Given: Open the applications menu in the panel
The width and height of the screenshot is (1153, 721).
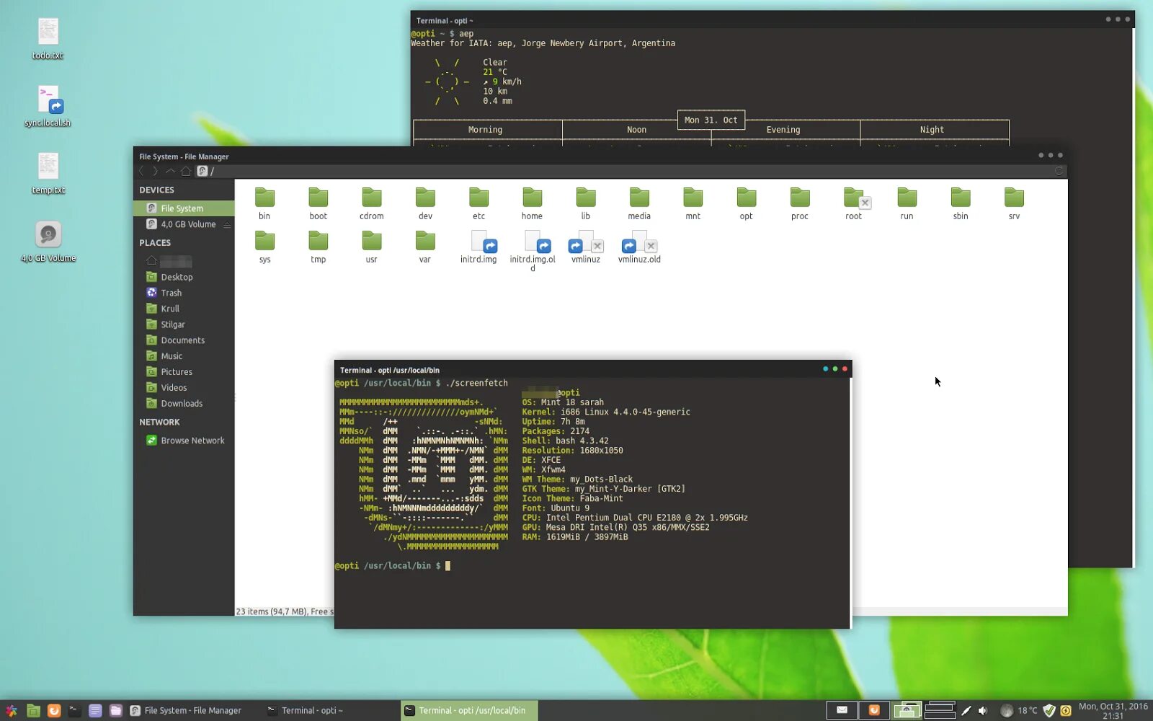Looking at the screenshot, I should pyautogui.click(x=11, y=710).
